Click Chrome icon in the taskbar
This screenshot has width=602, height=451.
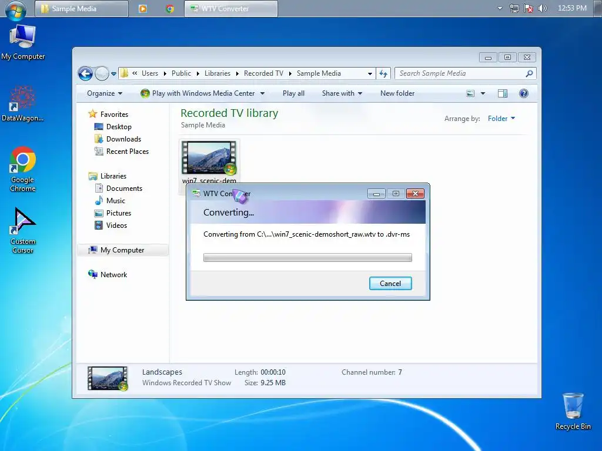(170, 8)
